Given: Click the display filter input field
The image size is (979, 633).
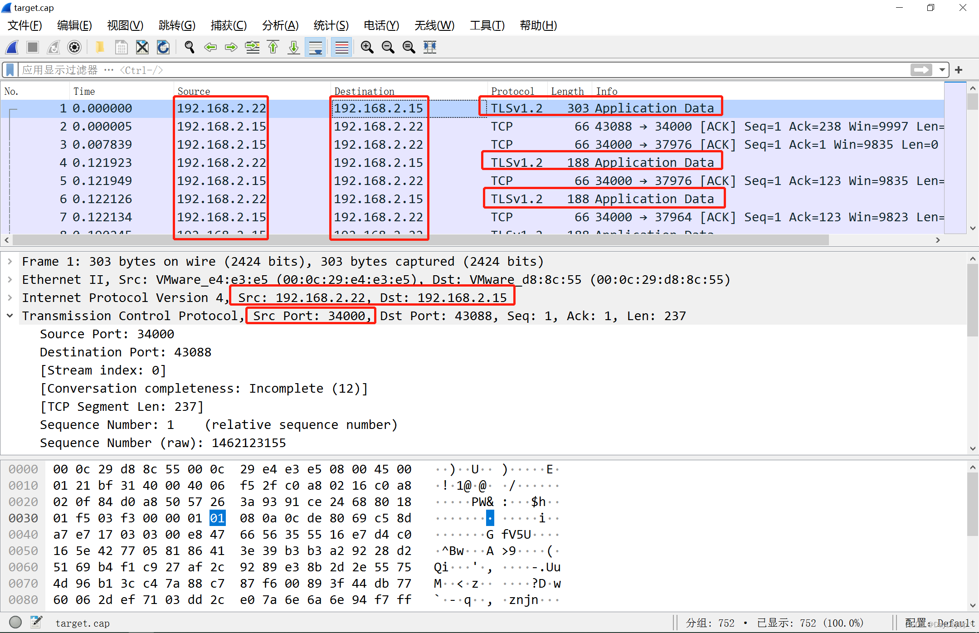Looking at the screenshot, I should click(x=453, y=70).
